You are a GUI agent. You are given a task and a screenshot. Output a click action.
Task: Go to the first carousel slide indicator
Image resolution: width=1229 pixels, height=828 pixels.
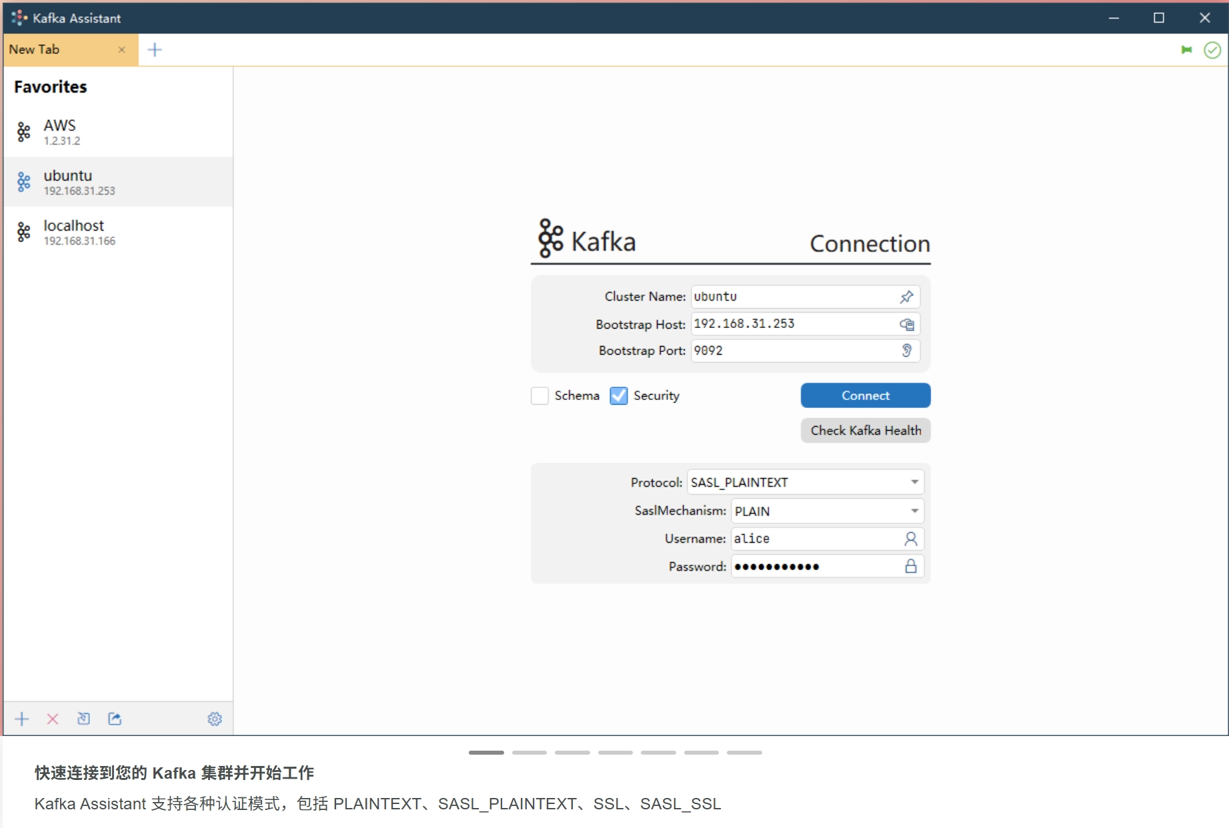click(486, 753)
